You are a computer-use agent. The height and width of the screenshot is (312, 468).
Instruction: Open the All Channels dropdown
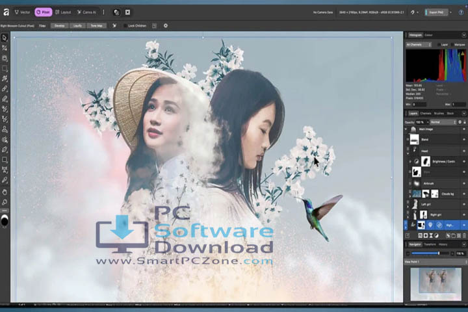tap(419, 44)
